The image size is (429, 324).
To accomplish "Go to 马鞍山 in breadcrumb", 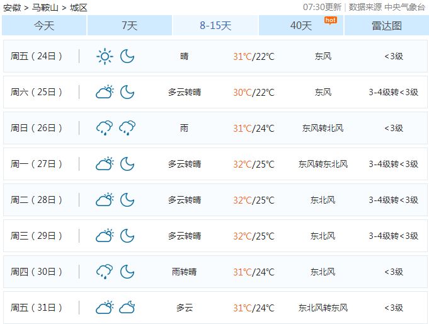I will click(x=45, y=8).
